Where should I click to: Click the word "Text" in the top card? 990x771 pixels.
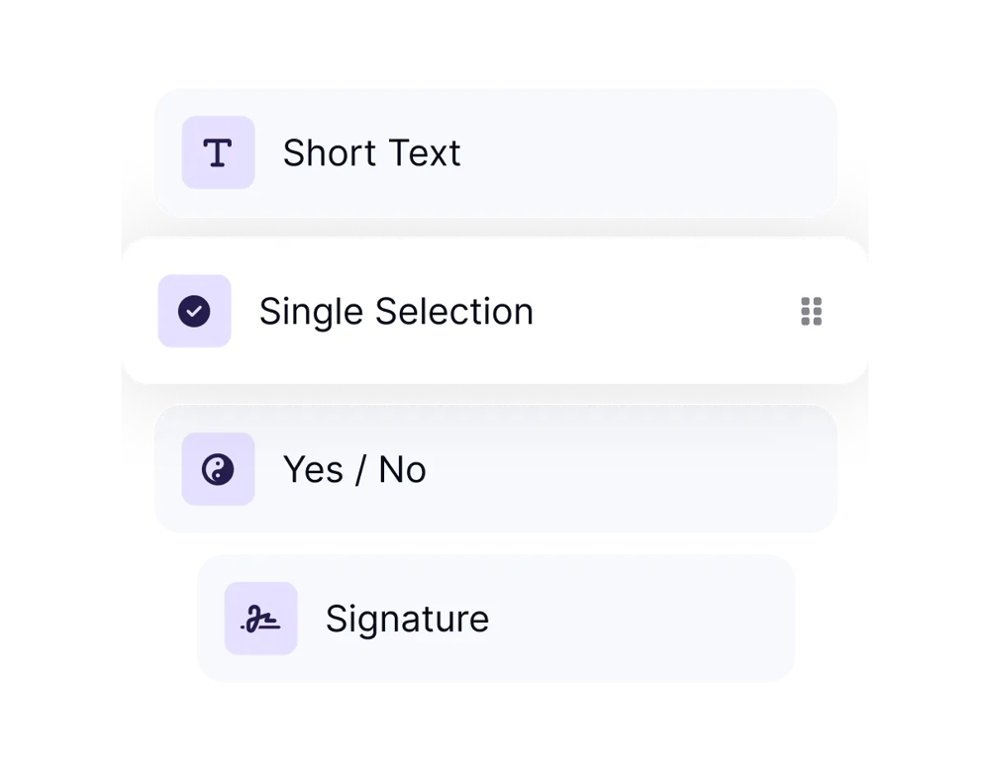pyautogui.click(x=423, y=153)
